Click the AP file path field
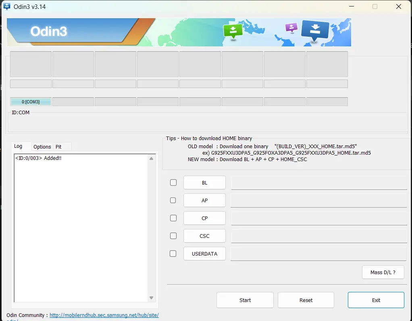Image resolution: width=412 pixels, height=321 pixels. [x=319, y=201]
